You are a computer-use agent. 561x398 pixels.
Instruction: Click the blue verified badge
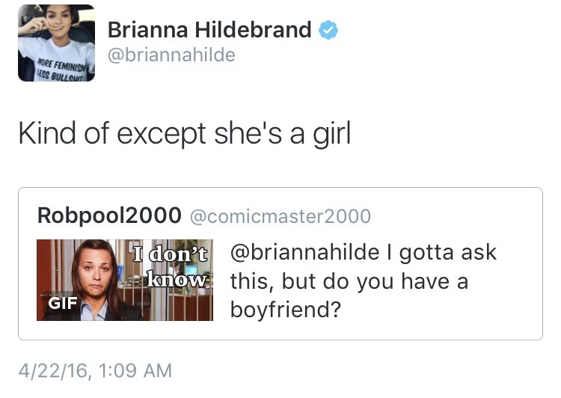pyautogui.click(x=328, y=30)
